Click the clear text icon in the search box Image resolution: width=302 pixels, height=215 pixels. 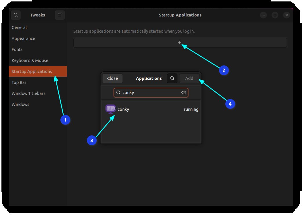(183, 92)
